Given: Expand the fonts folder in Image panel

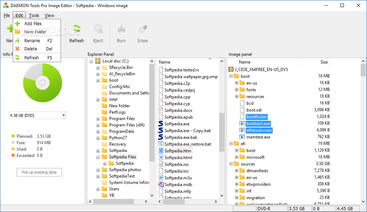Looking at the screenshot, I should point(237,89).
